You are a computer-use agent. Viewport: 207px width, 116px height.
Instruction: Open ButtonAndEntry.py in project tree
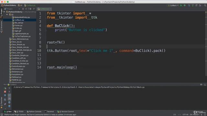click(21, 17)
